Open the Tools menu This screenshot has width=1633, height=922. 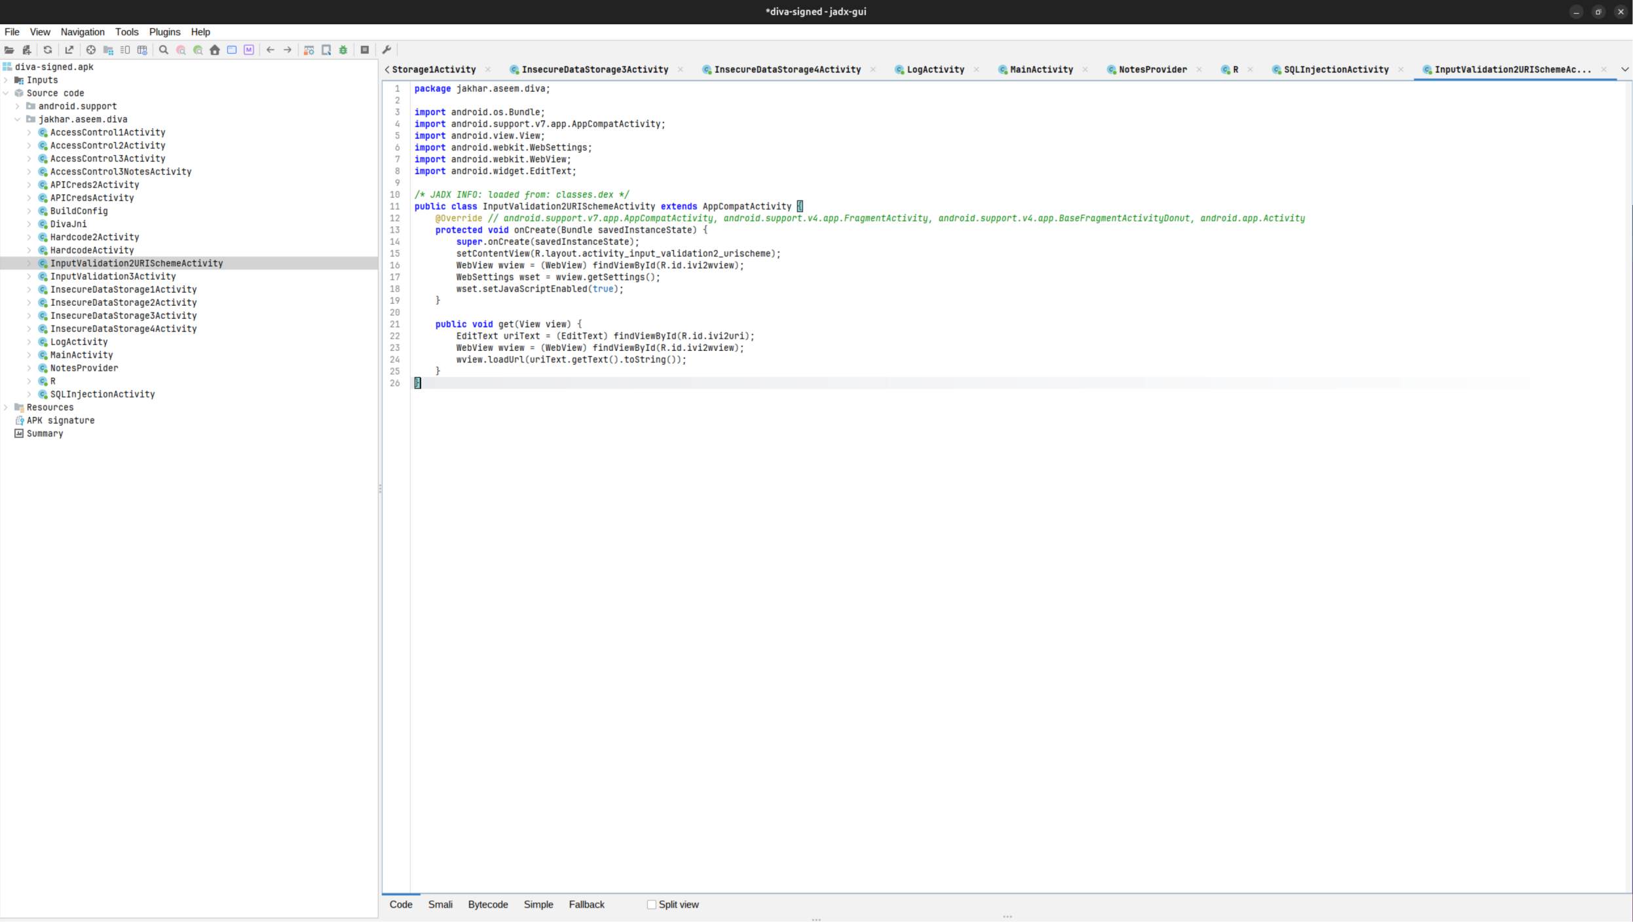coord(127,32)
